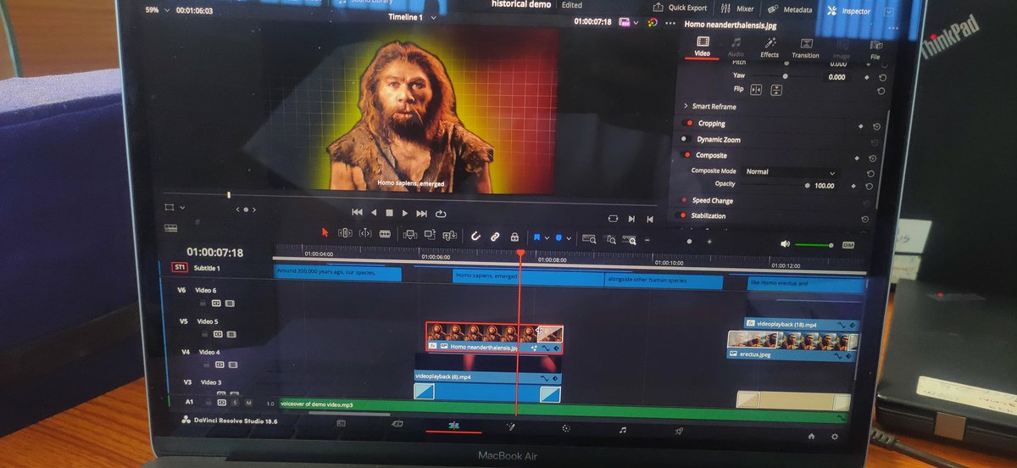1017x468 pixels.
Task: Jump to last frame in viewer
Action: coord(422,213)
